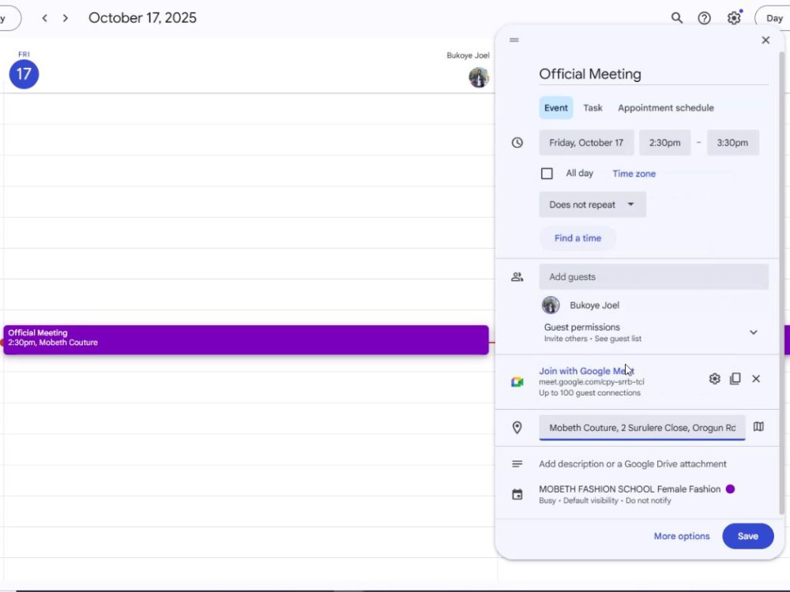790x592 pixels.
Task: Open the settings gear in top bar
Action: click(734, 18)
